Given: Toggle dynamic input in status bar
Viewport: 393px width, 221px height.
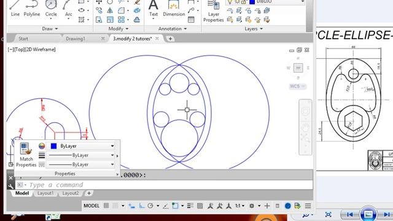Looking at the screenshot, I should click(x=131, y=206).
